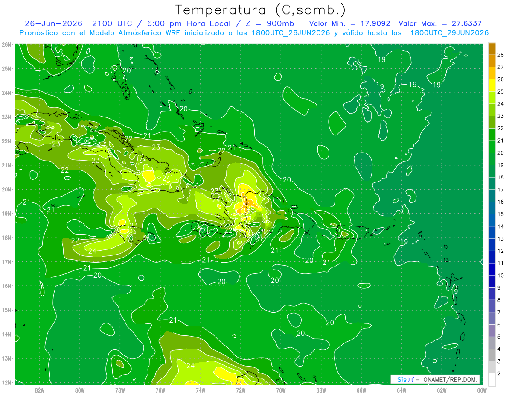Click the '12N' latitude axis label
The height and width of the screenshot is (396, 512).
click(6, 382)
